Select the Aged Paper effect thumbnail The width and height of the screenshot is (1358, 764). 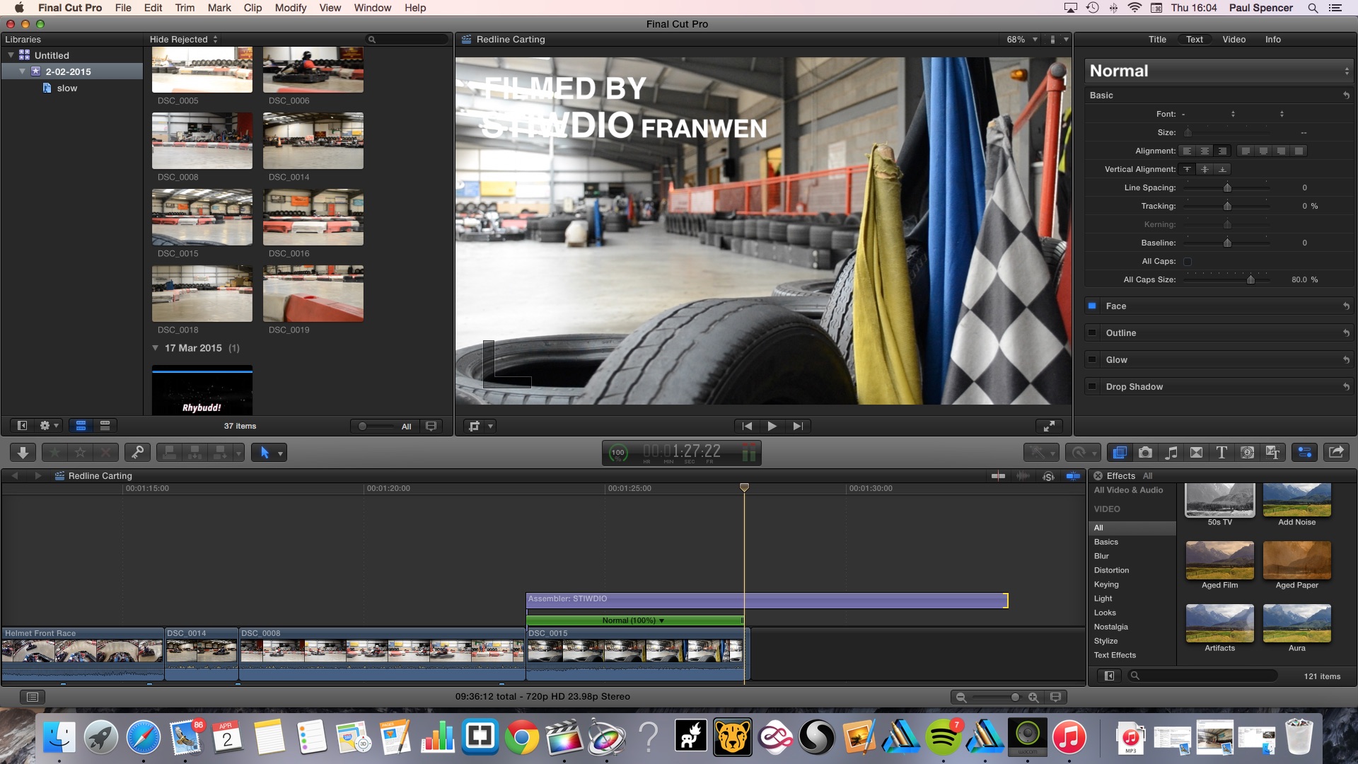1296,560
